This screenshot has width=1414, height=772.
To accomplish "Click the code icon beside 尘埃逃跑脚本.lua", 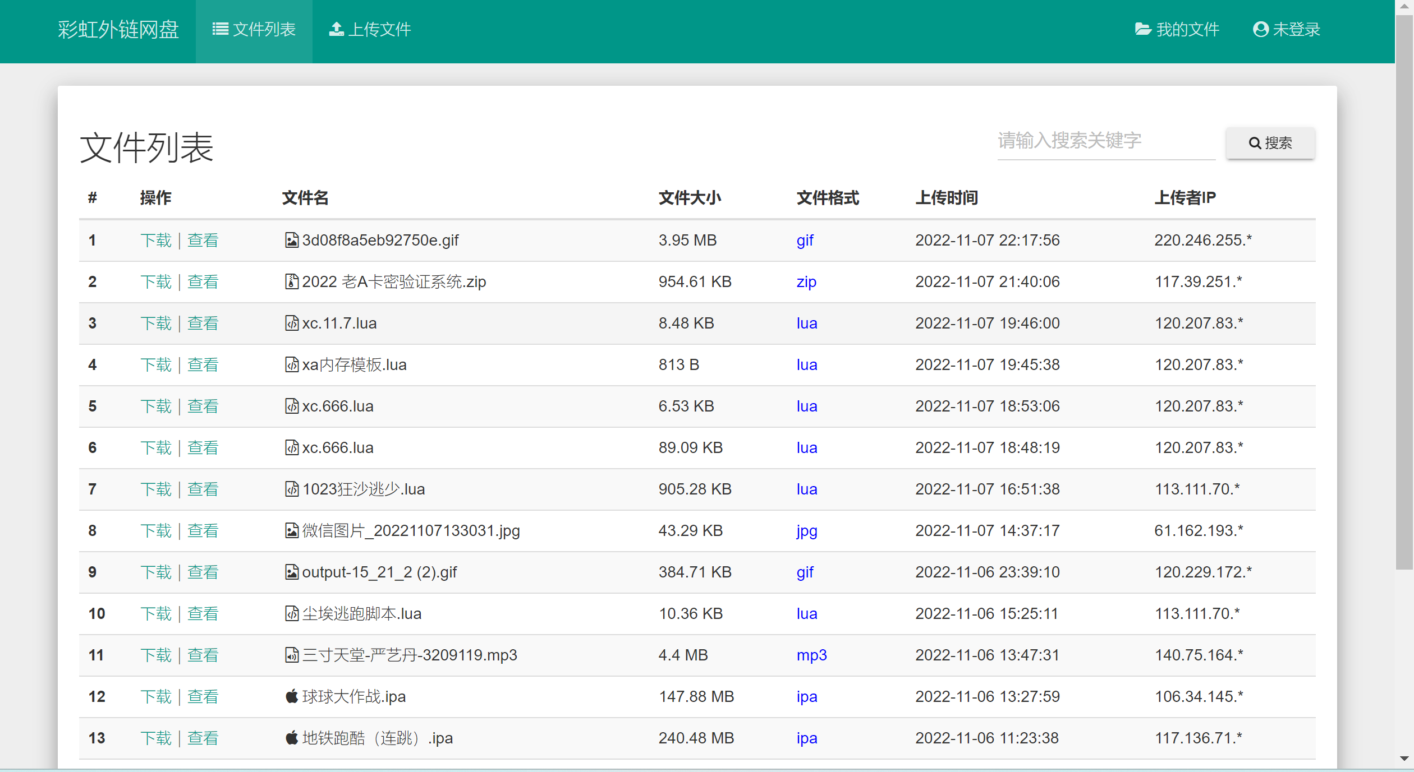I will click(x=291, y=614).
